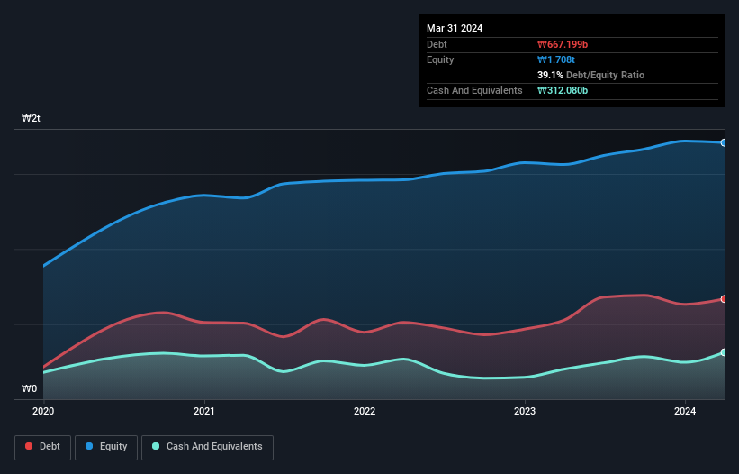Click the ₩2t y-axis label
Viewport: 739px width, 474px height.
coord(32,118)
